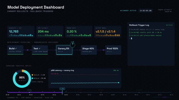Jump to 00:04 on the timeline
The width and height of the screenshot is (179, 100).
coord(54,95)
